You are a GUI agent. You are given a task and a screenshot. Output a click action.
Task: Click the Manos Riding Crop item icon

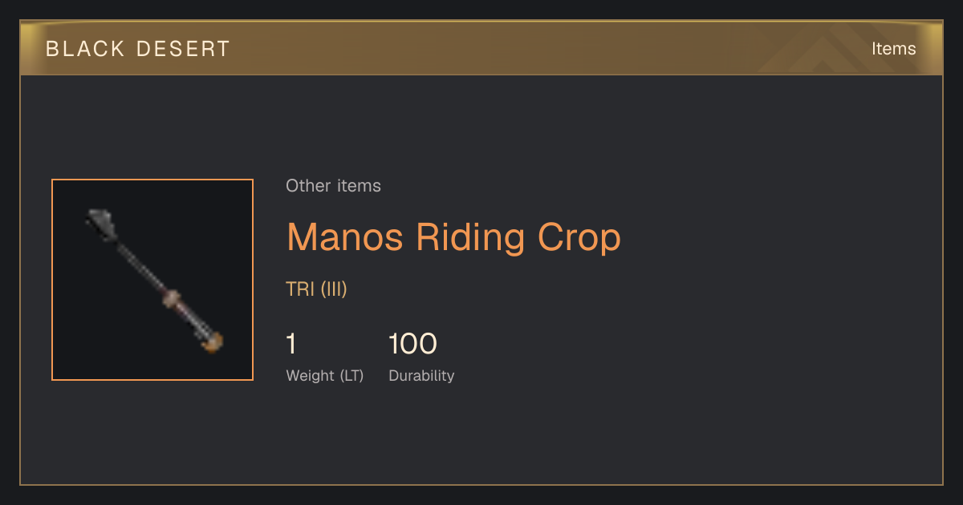tap(152, 280)
